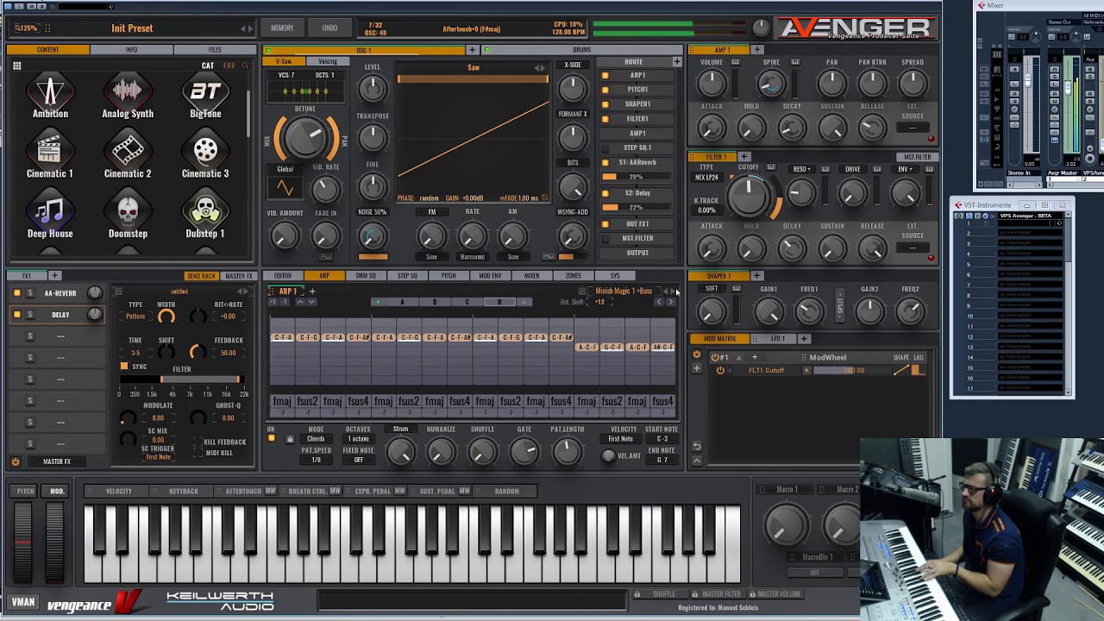Image resolution: width=1104 pixels, height=621 pixels.
Task: Toggle the DELAY effect on/off
Action: 16,315
